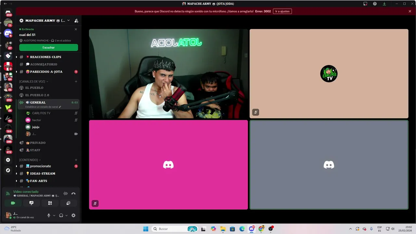Image resolution: width=416 pixels, height=234 pixels.
Task: Open the soundboard button
Action: [69, 203]
